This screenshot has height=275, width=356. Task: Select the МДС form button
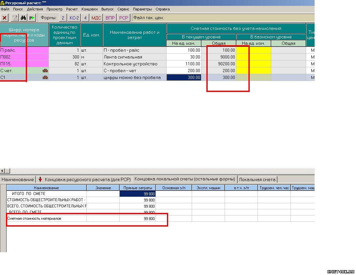point(96,18)
